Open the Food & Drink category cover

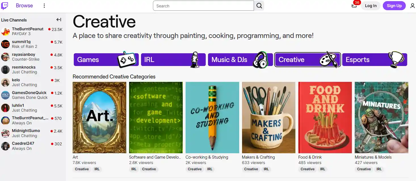coord(325,118)
